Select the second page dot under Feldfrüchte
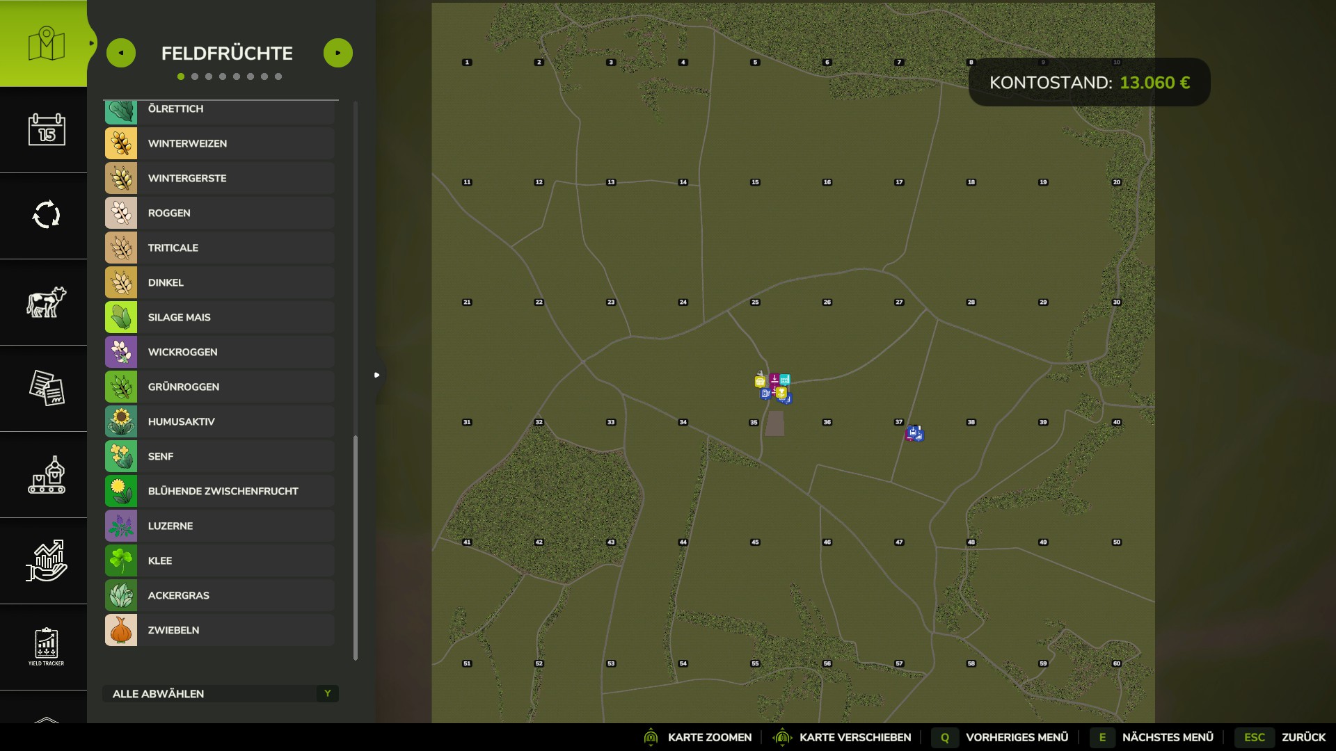The width and height of the screenshot is (1336, 751). (x=195, y=76)
